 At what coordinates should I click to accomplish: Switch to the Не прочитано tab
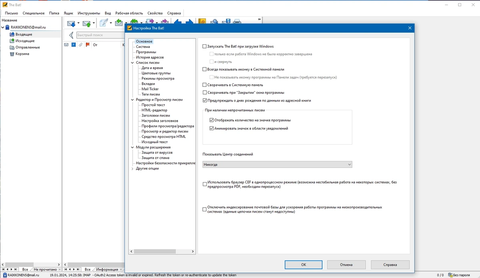coord(45,270)
